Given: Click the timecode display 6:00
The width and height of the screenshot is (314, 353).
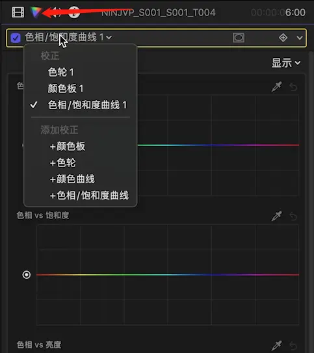Looking at the screenshot, I should [x=278, y=12].
